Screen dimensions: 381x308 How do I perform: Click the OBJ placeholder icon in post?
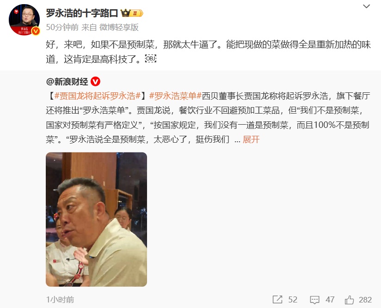coord(150,59)
